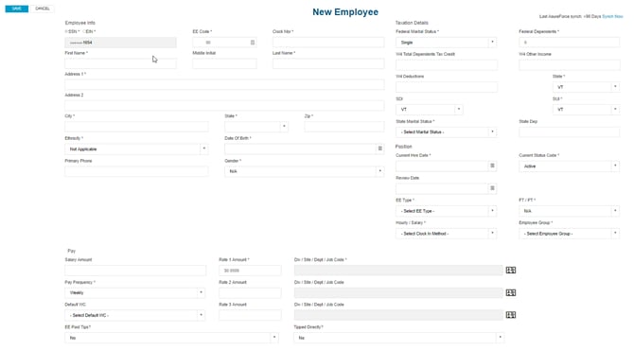The height and width of the screenshot is (350, 634).
Task: Open the SUI dropdown
Action: (x=586, y=110)
